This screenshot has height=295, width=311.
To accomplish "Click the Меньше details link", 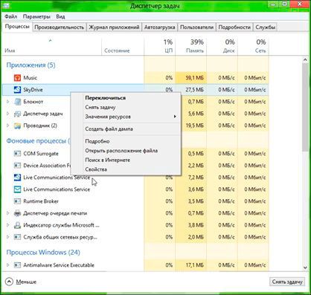I will click(x=26, y=282).
